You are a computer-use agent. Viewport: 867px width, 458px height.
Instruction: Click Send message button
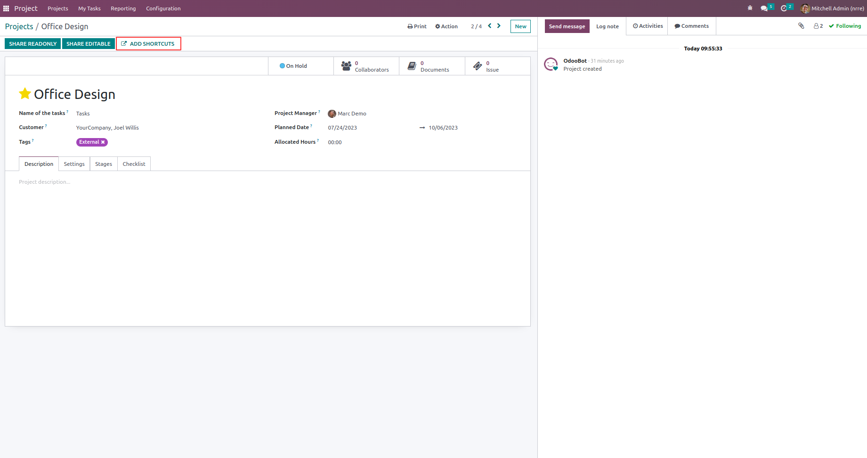point(567,26)
